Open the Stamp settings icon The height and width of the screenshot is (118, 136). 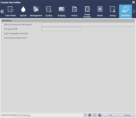coord(113,9)
